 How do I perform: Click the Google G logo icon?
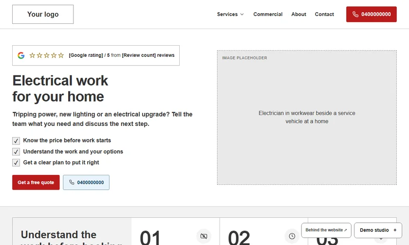tap(21, 55)
